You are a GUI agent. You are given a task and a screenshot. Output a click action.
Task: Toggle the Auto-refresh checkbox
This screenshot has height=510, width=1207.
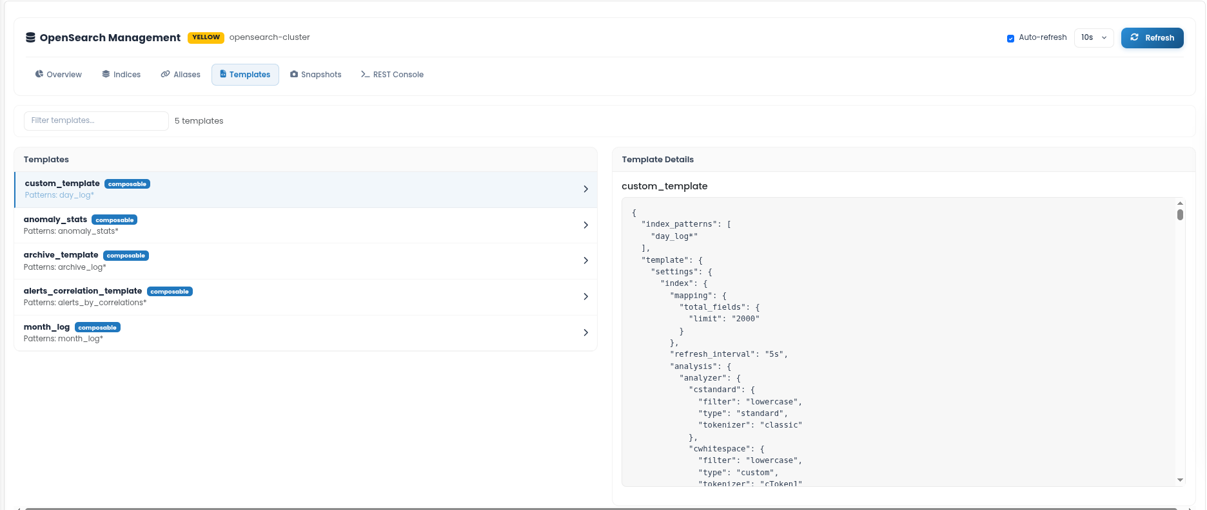1010,38
